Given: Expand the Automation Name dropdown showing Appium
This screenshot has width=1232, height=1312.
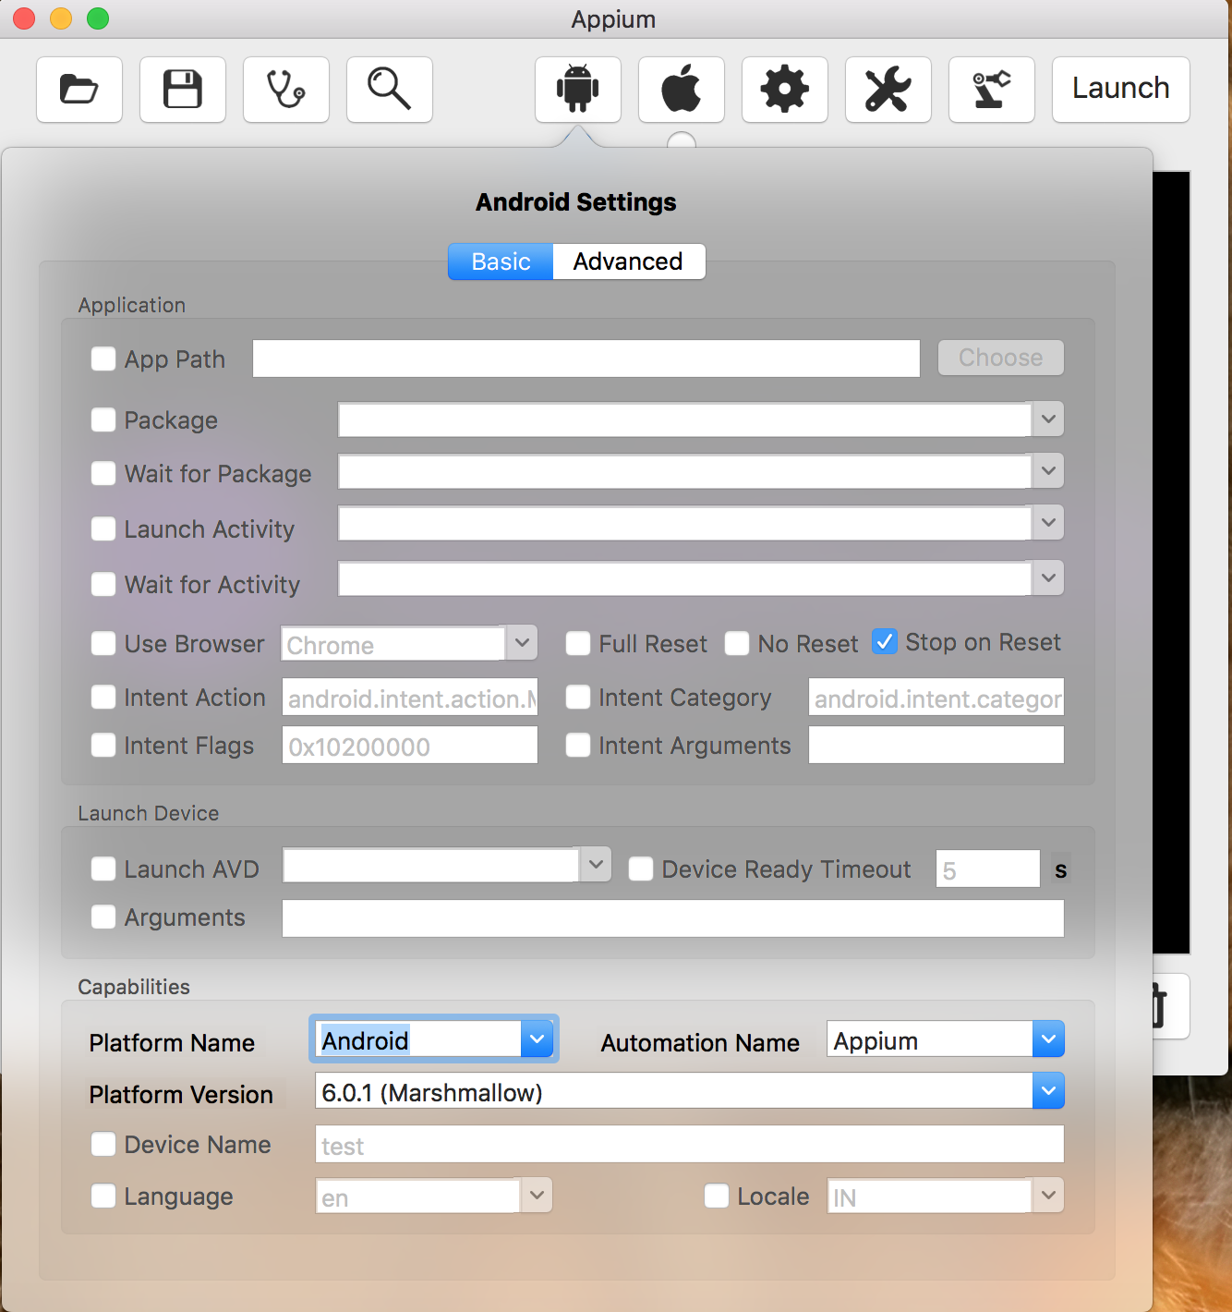Looking at the screenshot, I should (1048, 1039).
